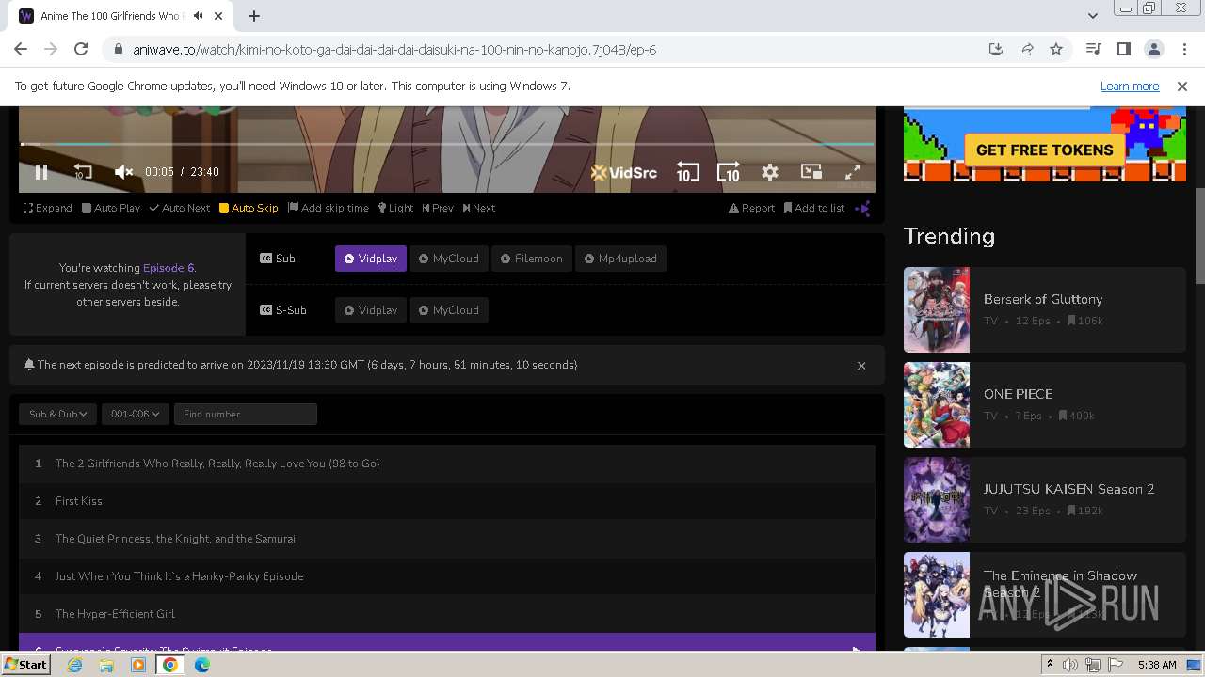Enable picture-in-picture mode
This screenshot has height=677, width=1205.
(811, 171)
